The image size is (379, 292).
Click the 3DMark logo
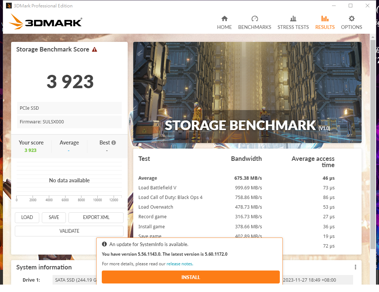coord(46,22)
